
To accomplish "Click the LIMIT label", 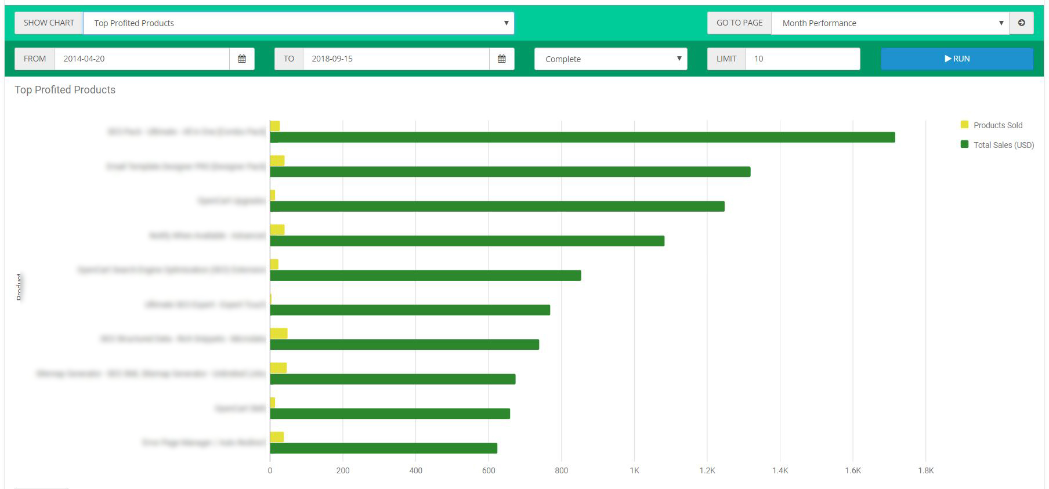I will coord(726,59).
